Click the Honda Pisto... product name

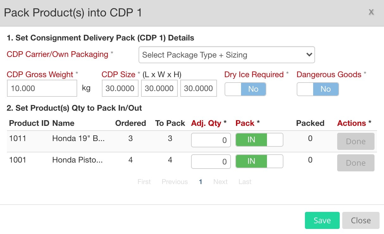click(x=77, y=160)
